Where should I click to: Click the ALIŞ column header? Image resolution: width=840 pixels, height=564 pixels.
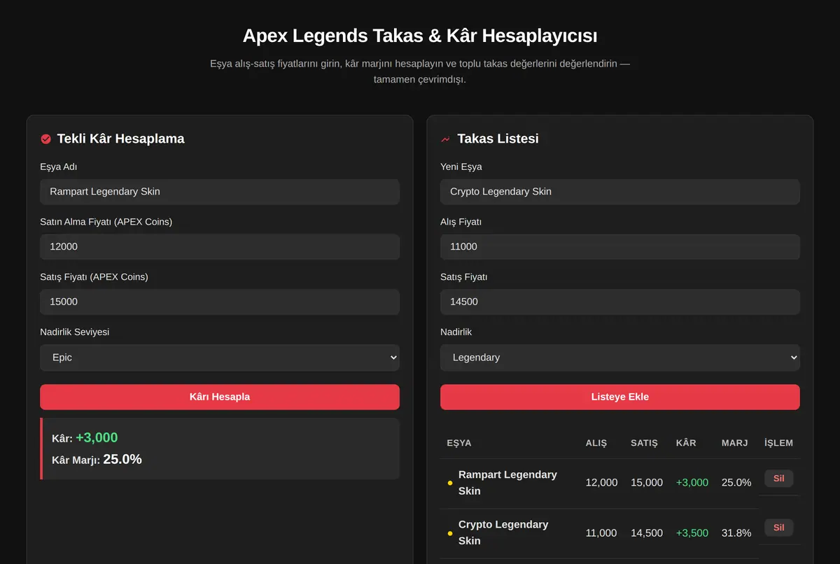(x=596, y=443)
